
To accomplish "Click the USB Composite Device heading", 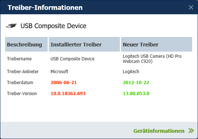I will click(54, 26).
